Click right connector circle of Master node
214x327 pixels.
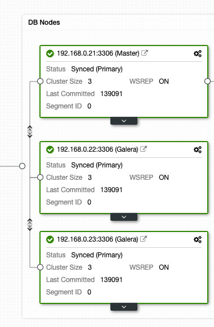coord(207,81)
